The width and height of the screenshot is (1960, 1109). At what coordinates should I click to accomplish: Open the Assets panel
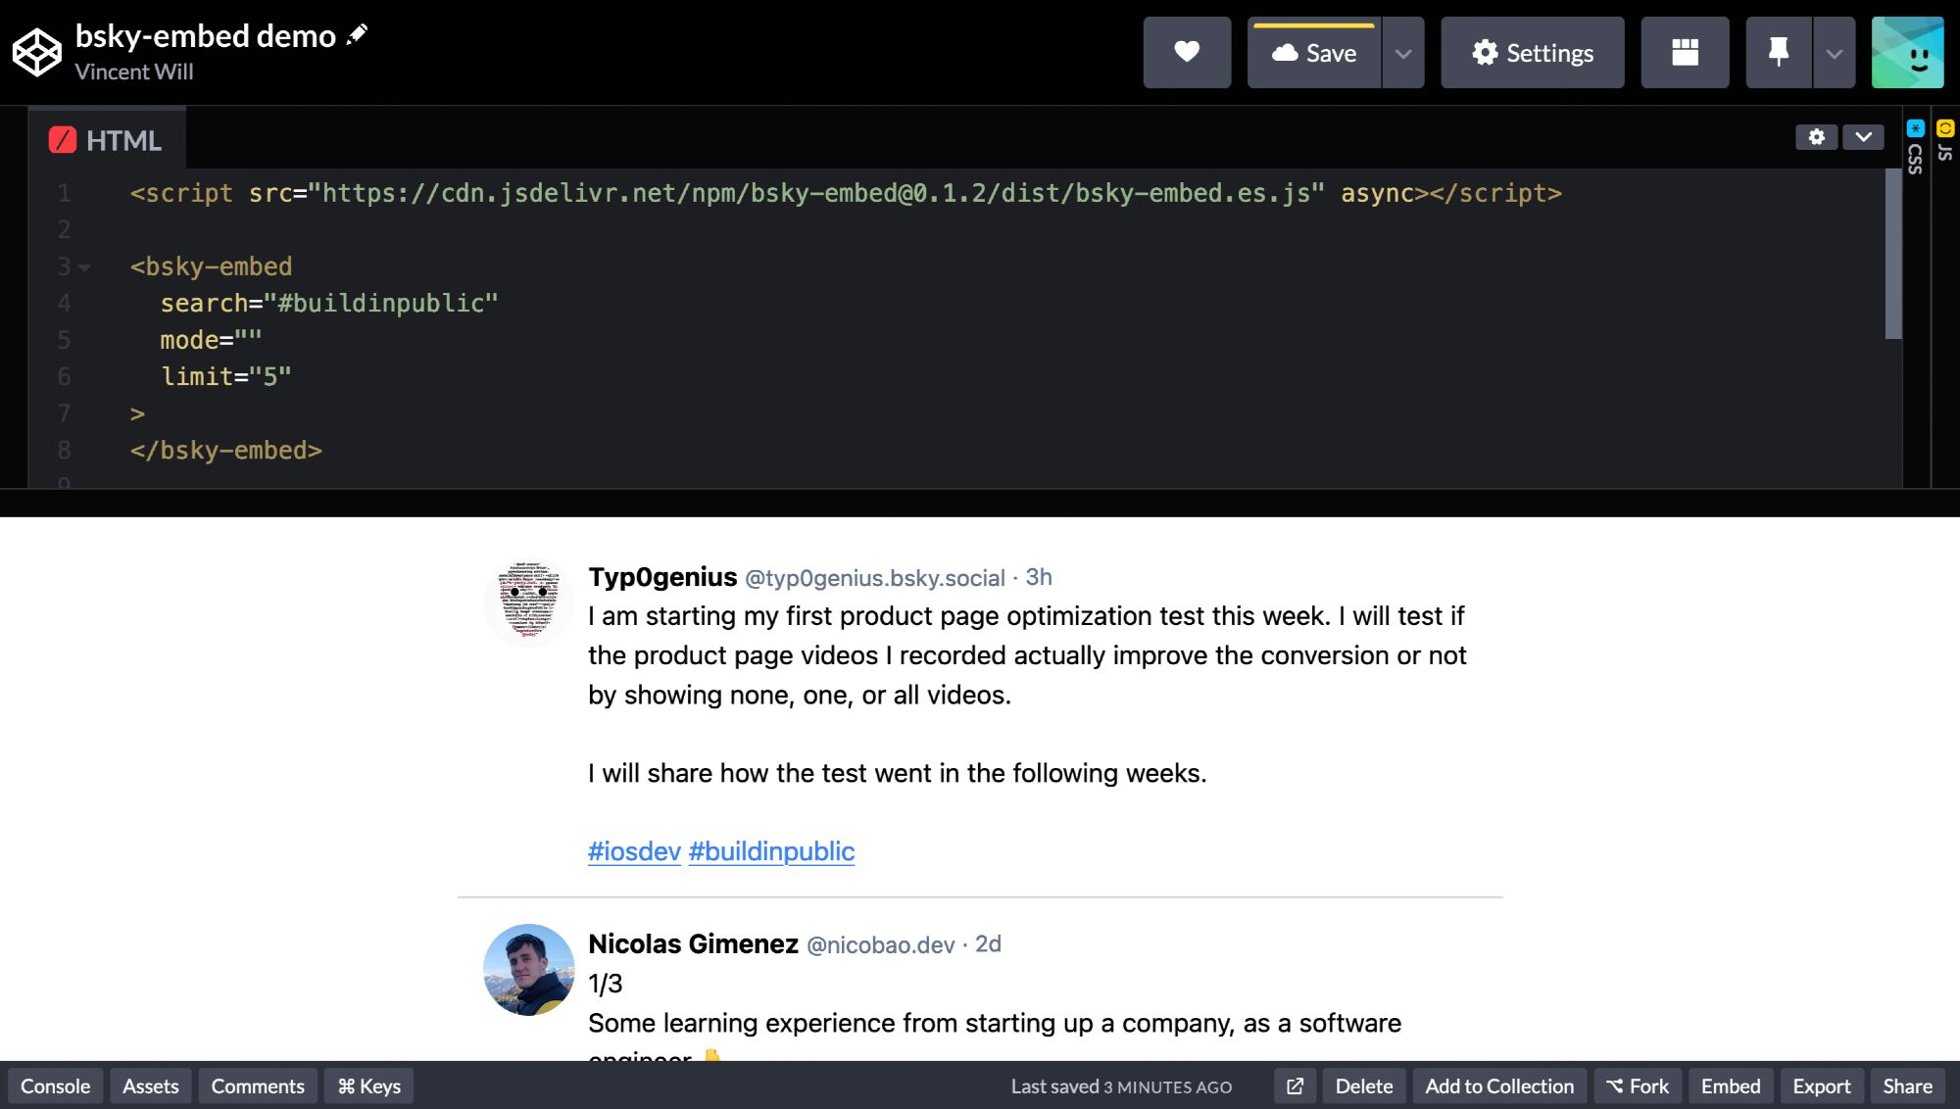pyautogui.click(x=150, y=1086)
